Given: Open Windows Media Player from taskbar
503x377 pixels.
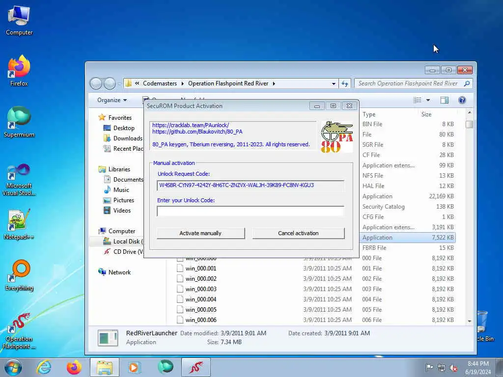Looking at the screenshot, I should point(134,367).
